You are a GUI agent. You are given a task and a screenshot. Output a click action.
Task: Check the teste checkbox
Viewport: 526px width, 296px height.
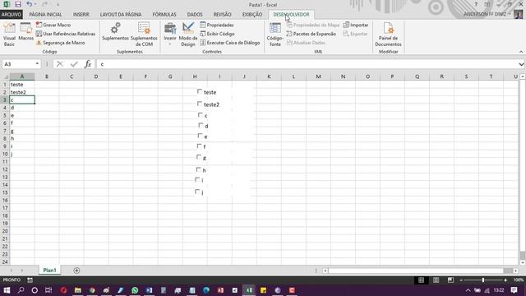tap(200, 91)
